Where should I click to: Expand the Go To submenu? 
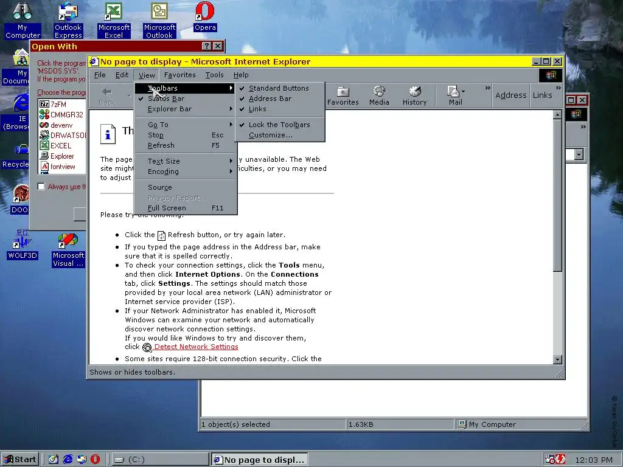pos(186,125)
